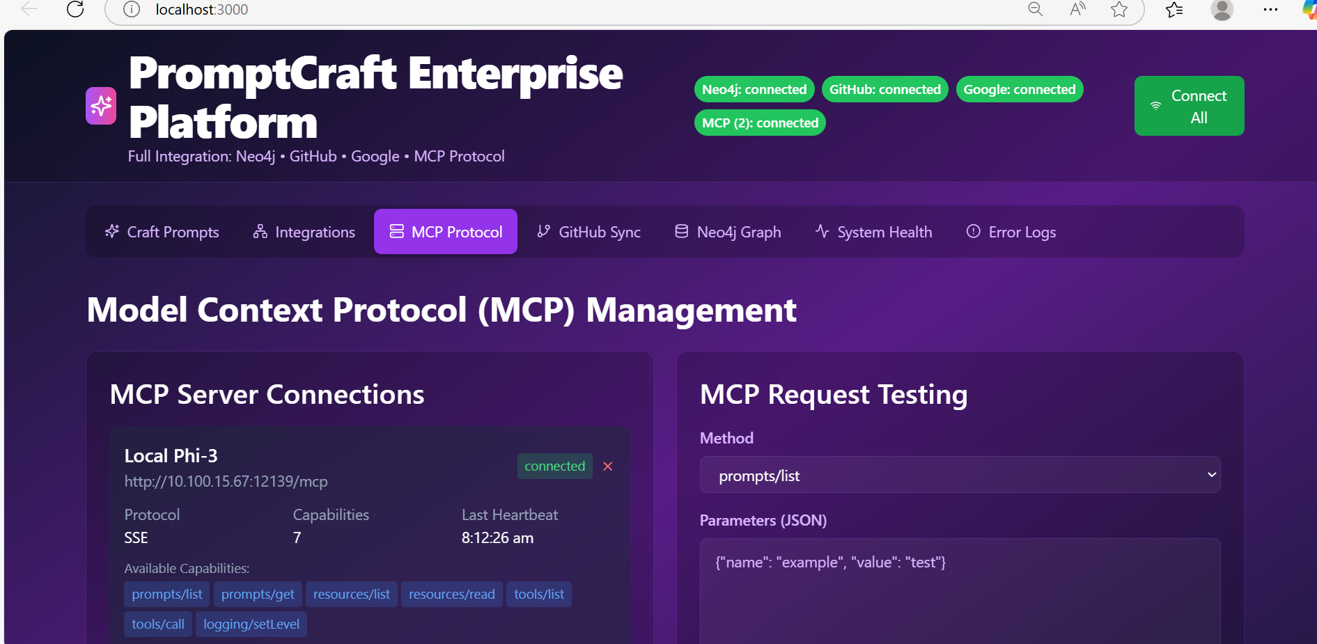Click the connected badge on Local Phi-3
The width and height of the screenshot is (1317, 644).
click(555, 466)
